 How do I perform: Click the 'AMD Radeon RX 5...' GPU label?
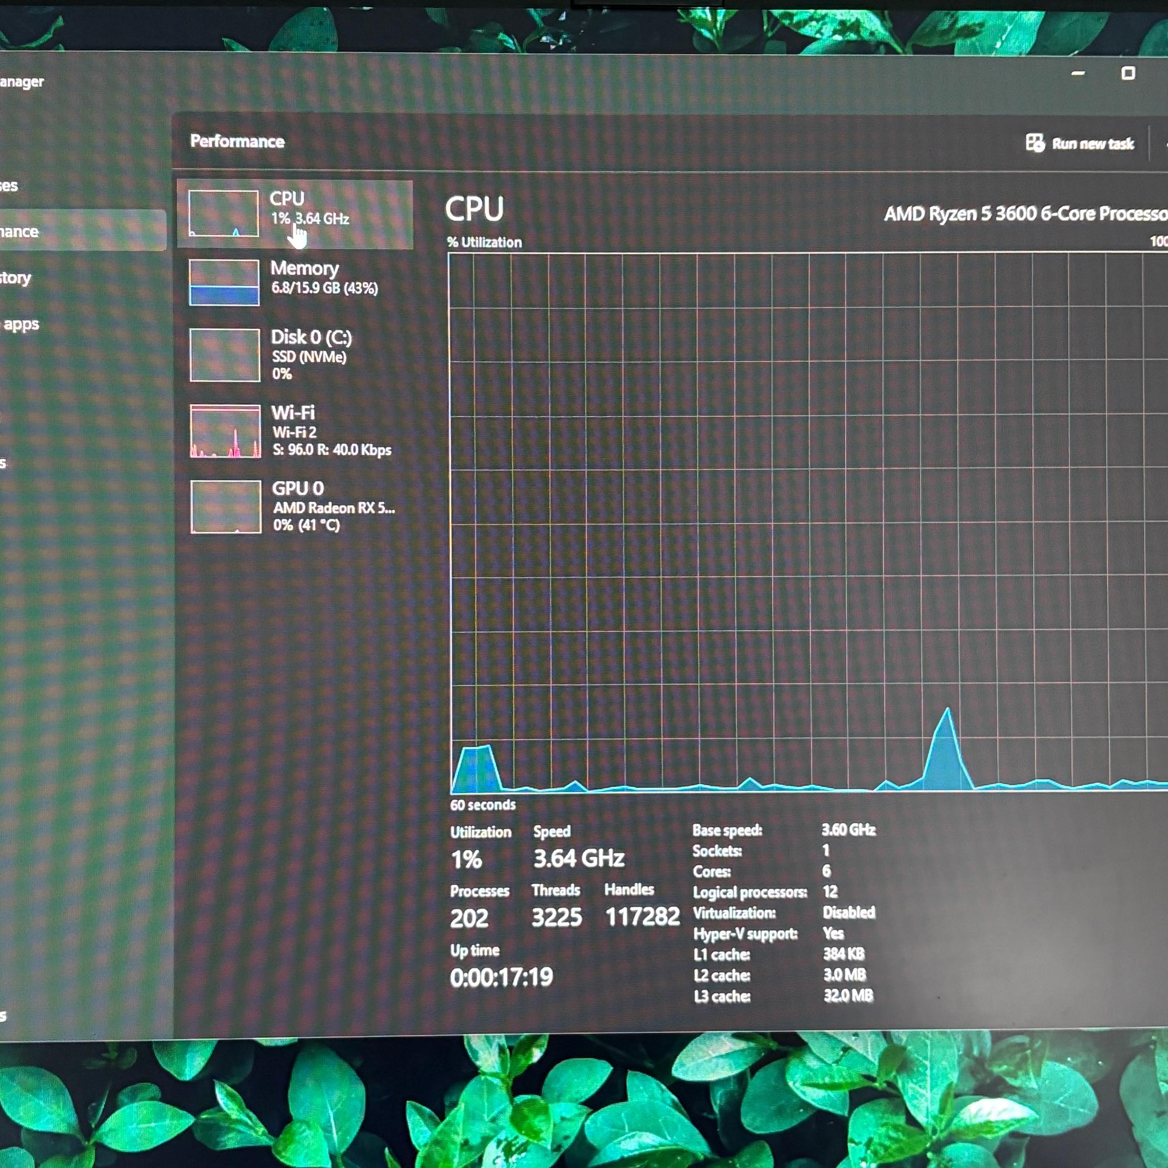334,507
